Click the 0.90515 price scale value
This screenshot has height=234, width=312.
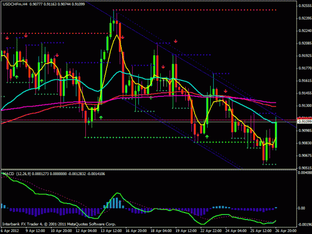point(305,168)
